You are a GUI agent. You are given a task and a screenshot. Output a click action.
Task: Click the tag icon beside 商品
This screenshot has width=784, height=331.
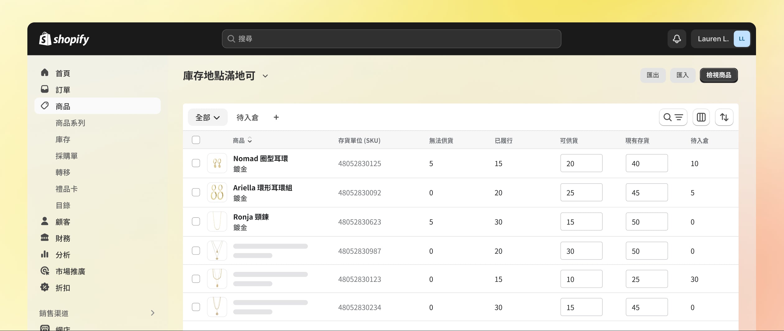(x=45, y=106)
